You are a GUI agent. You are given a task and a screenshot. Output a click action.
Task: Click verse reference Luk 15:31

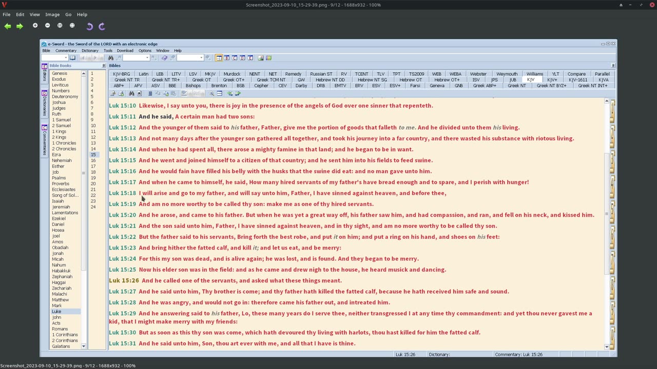point(122,343)
